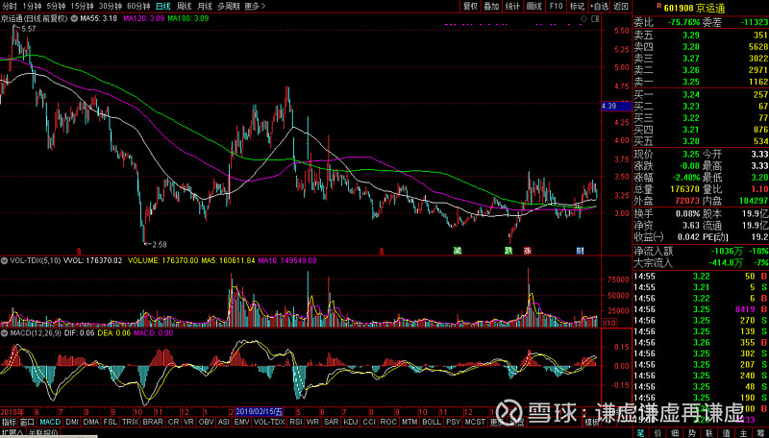This screenshot has width=769, height=438.
Task: Switch to the 势 trend tab
Action: (x=691, y=433)
